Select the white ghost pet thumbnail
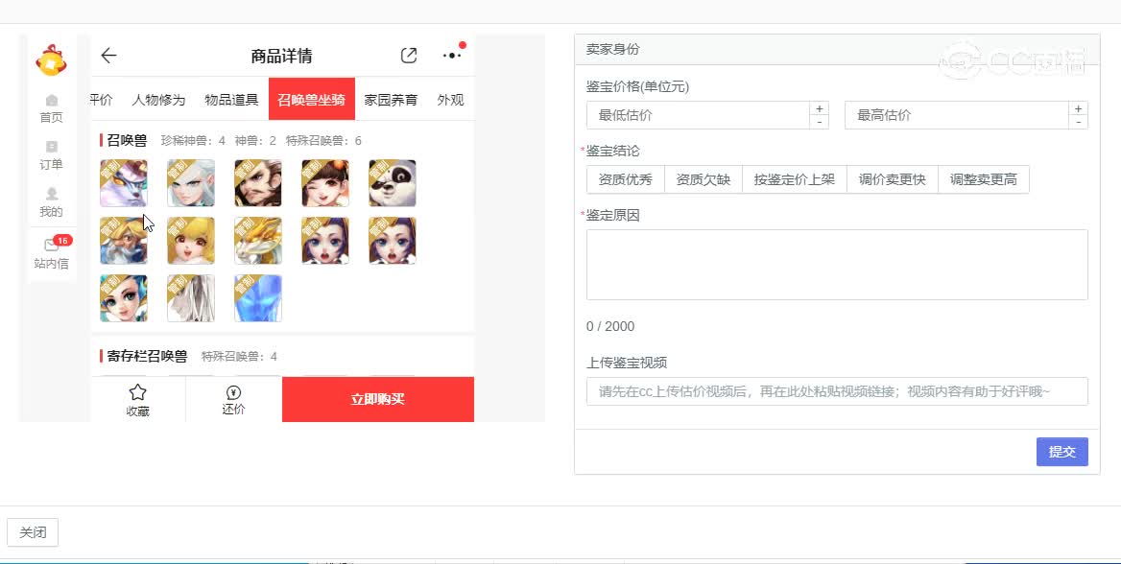The image size is (1121, 564). click(x=191, y=298)
